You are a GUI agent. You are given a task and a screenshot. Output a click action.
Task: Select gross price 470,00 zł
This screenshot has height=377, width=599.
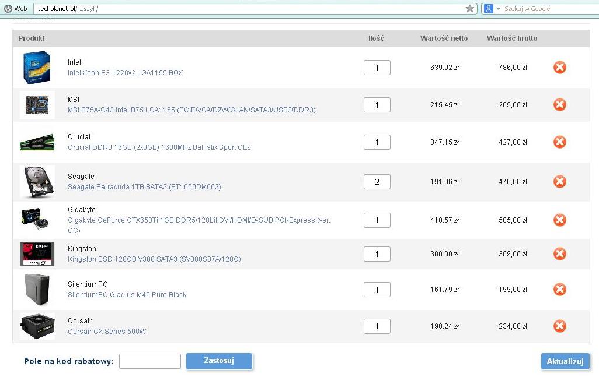pyautogui.click(x=513, y=182)
